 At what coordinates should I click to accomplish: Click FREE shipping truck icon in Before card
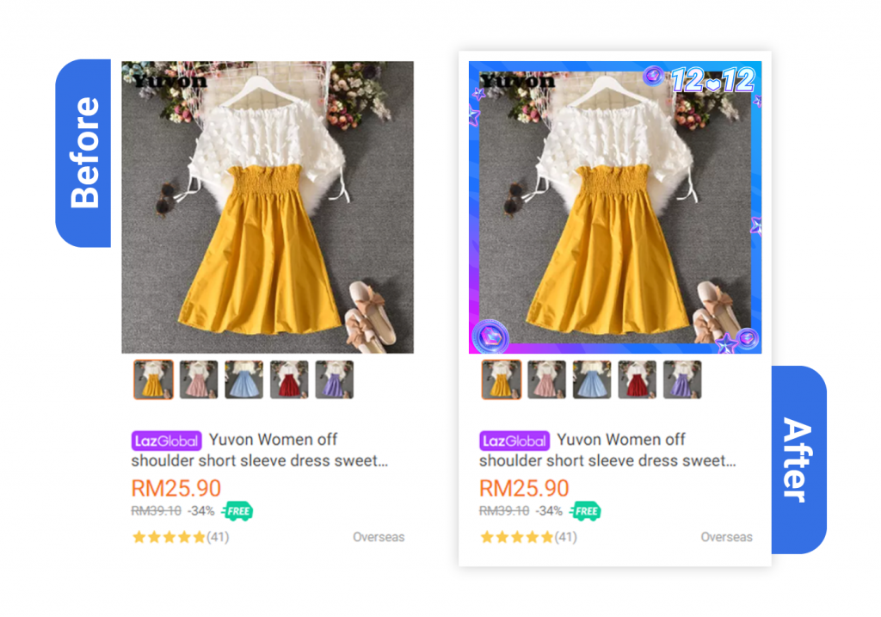pyautogui.click(x=237, y=511)
